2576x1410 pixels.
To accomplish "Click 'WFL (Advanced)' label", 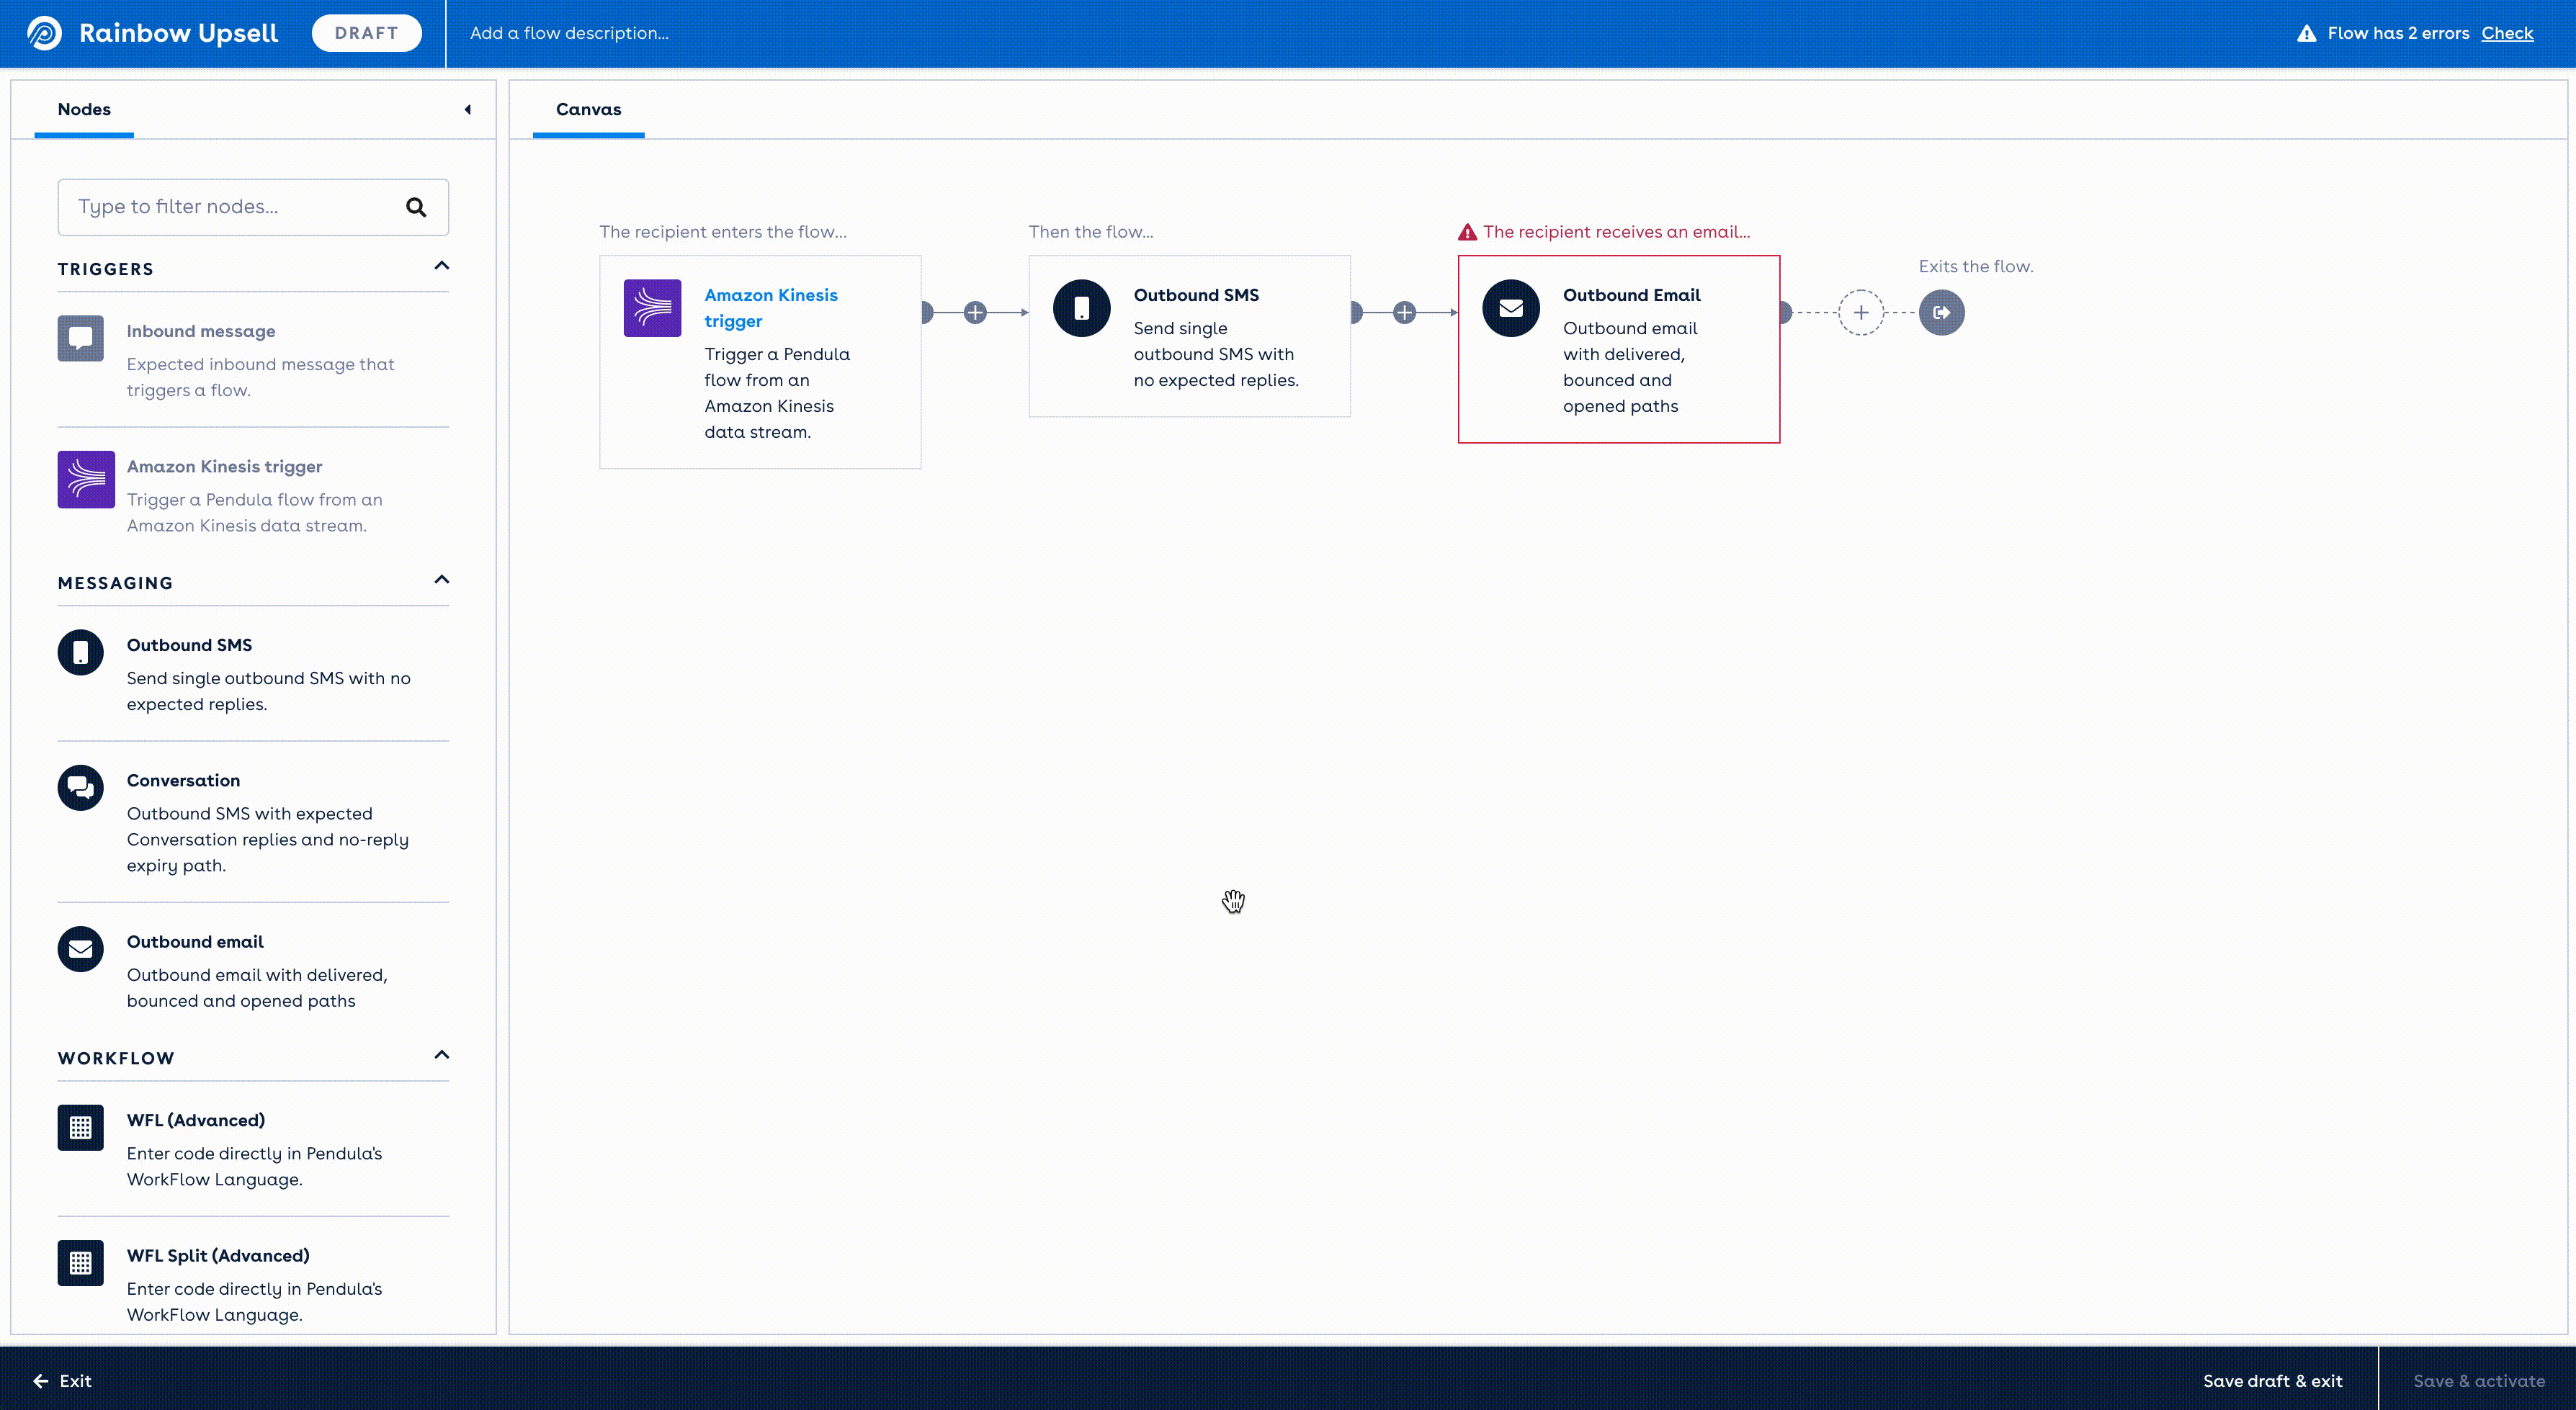I will point(196,1120).
